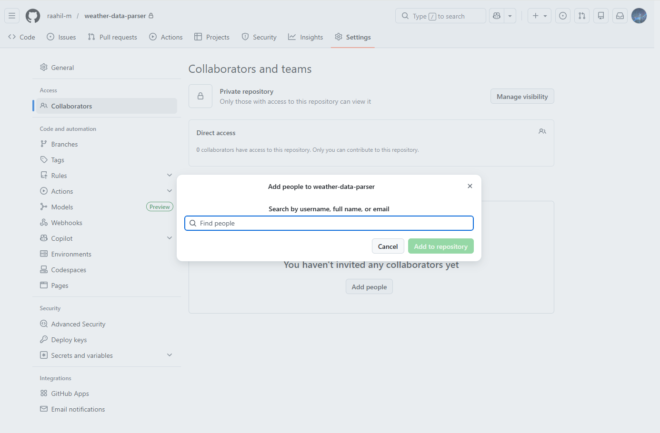Open Webhooks settings
This screenshot has width=660, height=433.
107,223
